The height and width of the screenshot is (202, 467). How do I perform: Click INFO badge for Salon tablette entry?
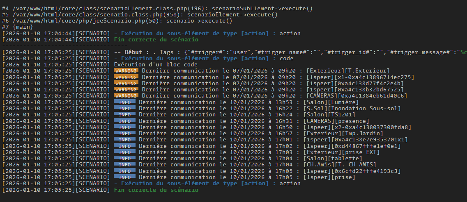click(x=124, y=159)
